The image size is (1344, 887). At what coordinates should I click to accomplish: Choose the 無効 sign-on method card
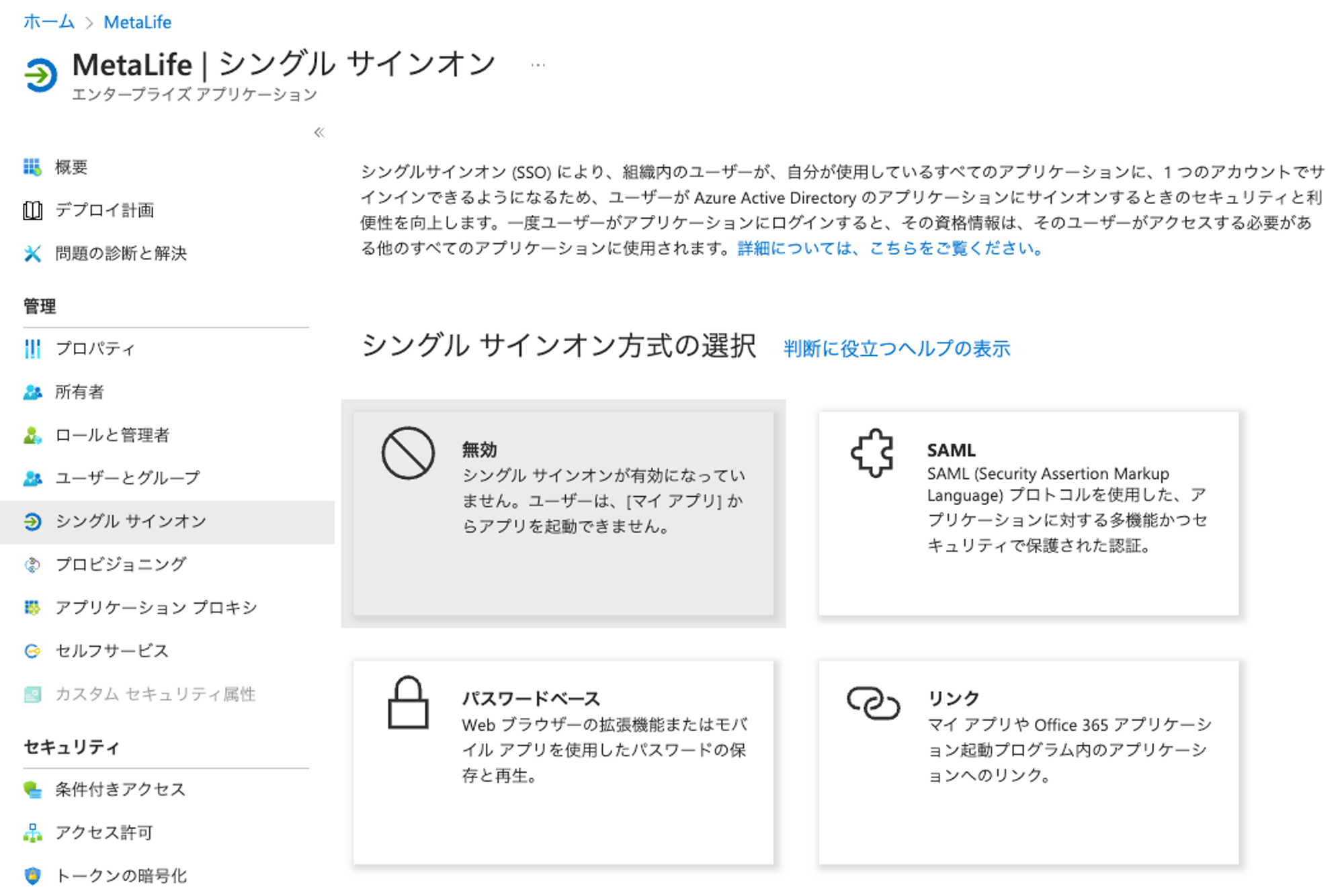coord(563,514)
